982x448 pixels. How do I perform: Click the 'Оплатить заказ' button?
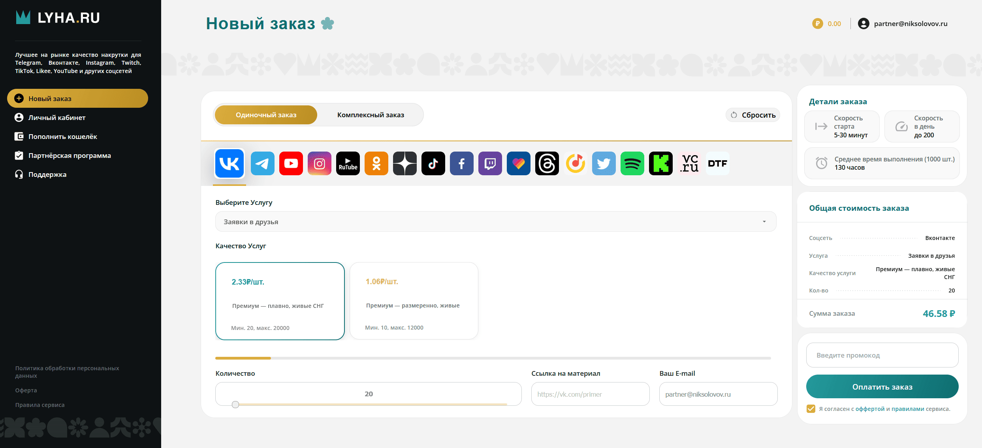tap(882, 387)
